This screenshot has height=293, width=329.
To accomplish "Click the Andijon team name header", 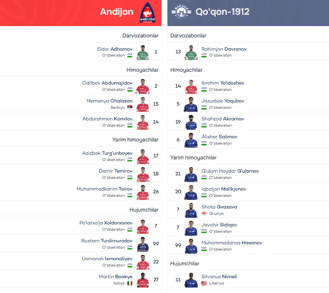I will [117, 12].
